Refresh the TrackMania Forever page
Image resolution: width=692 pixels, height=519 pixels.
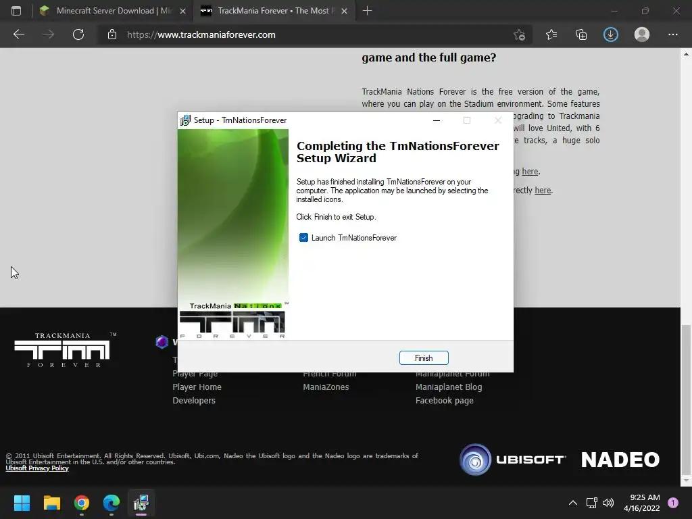(x=78, y=34)
